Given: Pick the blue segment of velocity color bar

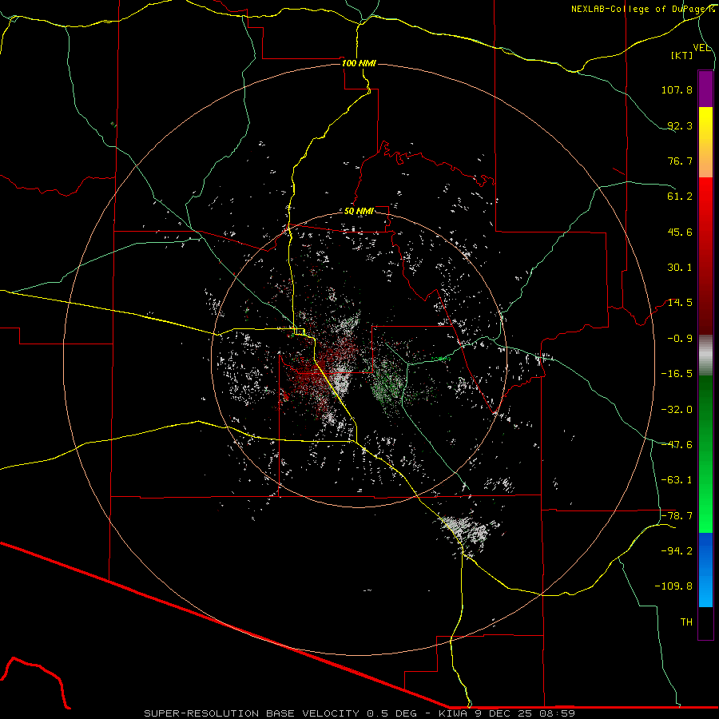Looking at the screenshot, I should point(705,570).
